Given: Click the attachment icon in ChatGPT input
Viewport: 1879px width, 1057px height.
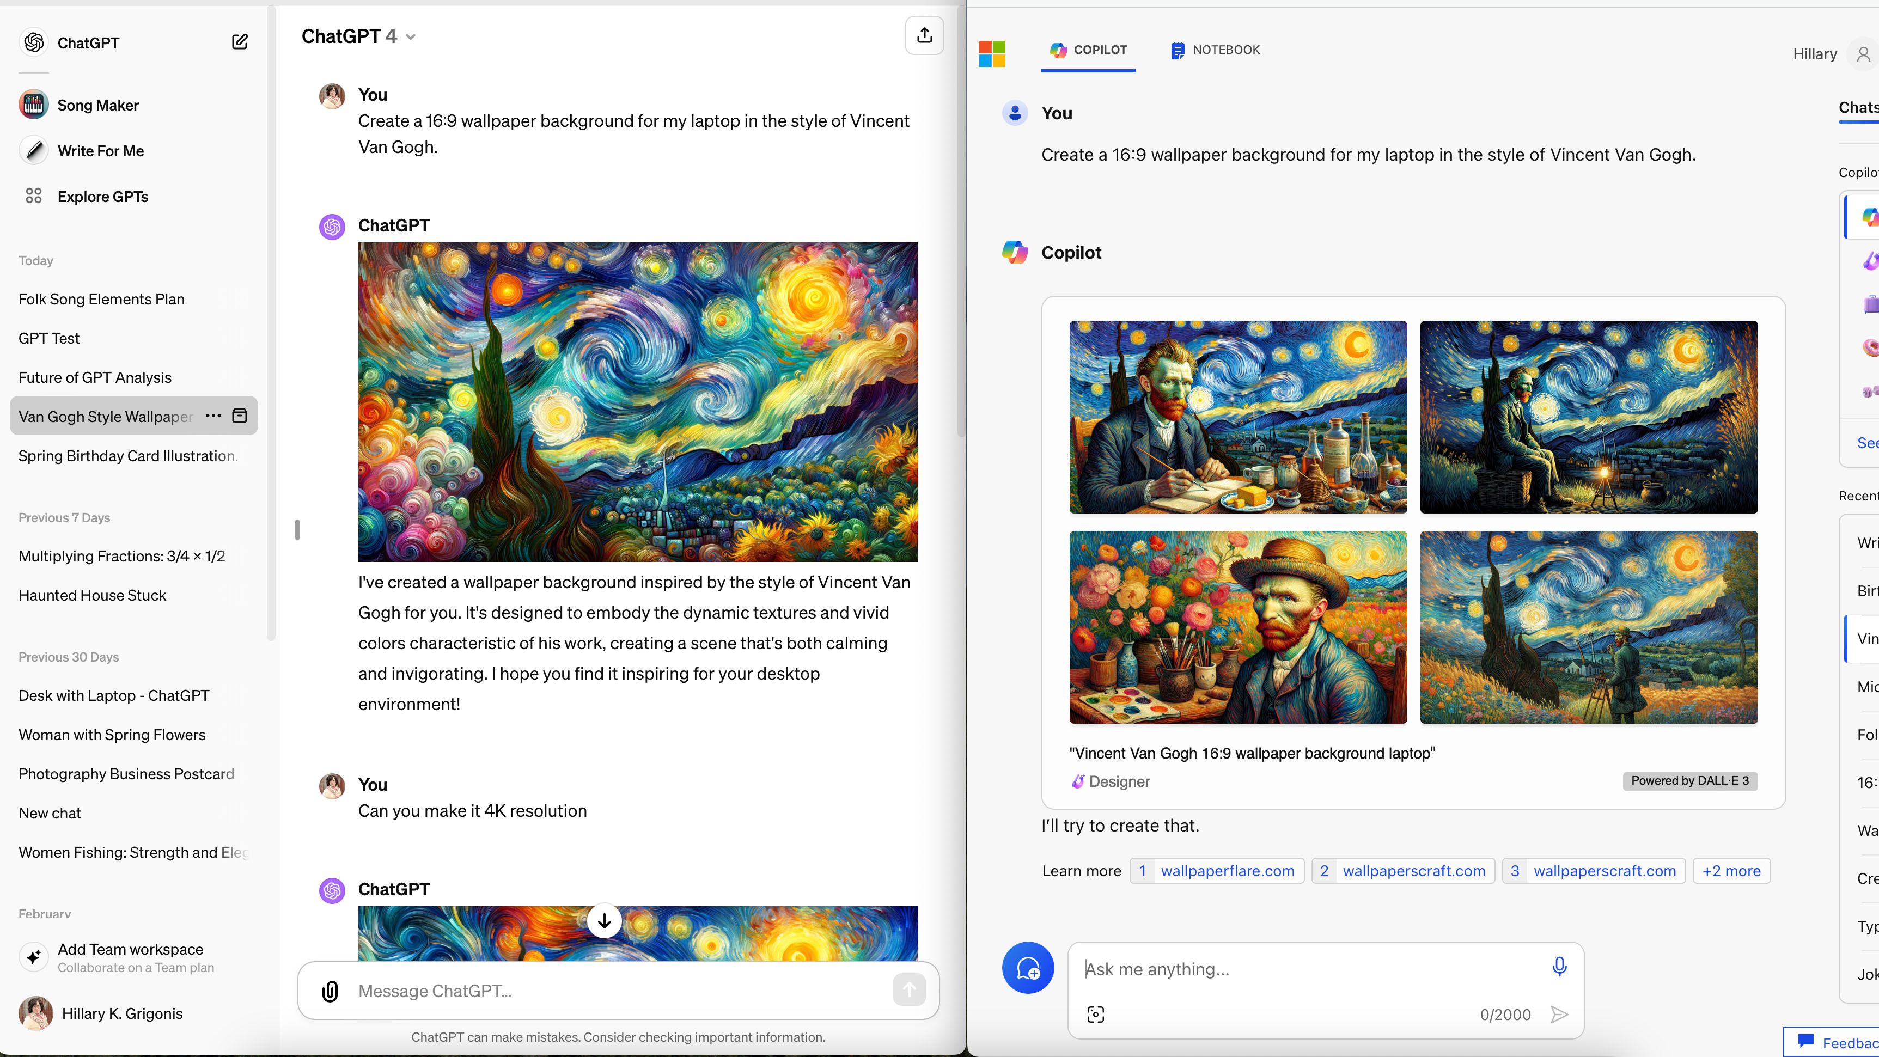Looking at the screenshot, I should coord(331,991).
